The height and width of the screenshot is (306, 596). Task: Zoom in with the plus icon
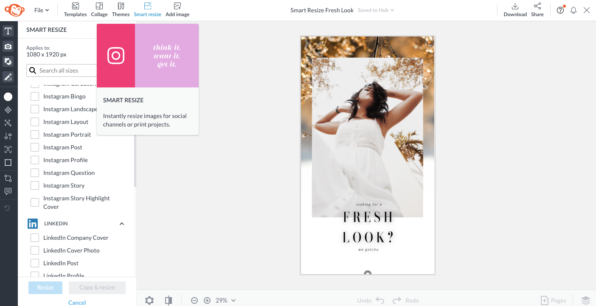tap(207, 300)
